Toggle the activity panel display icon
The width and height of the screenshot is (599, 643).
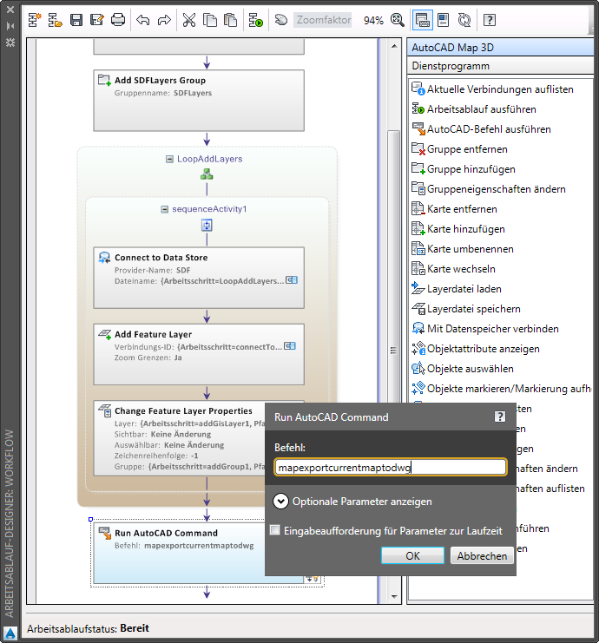tap(422, 20)
